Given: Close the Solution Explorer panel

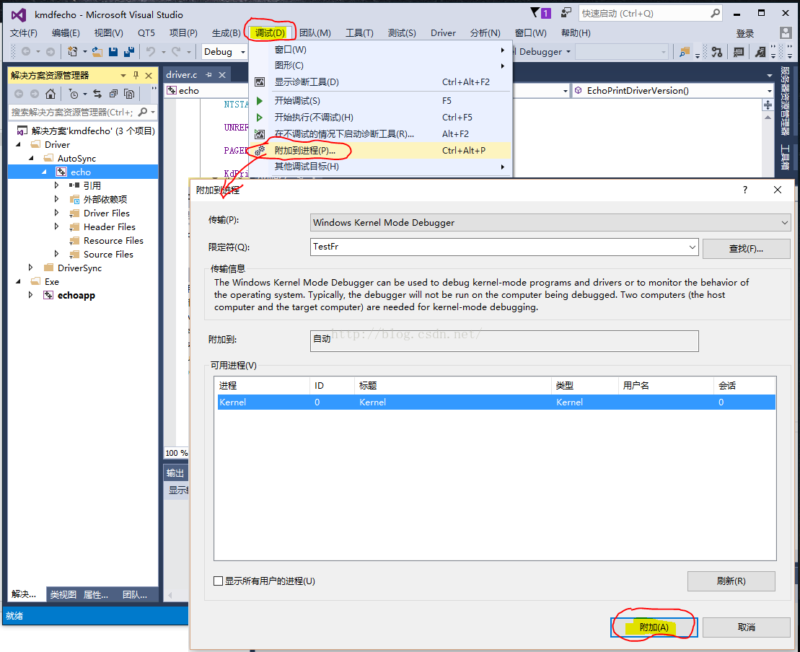Looking at the screenshot, I should coord(149,76).
